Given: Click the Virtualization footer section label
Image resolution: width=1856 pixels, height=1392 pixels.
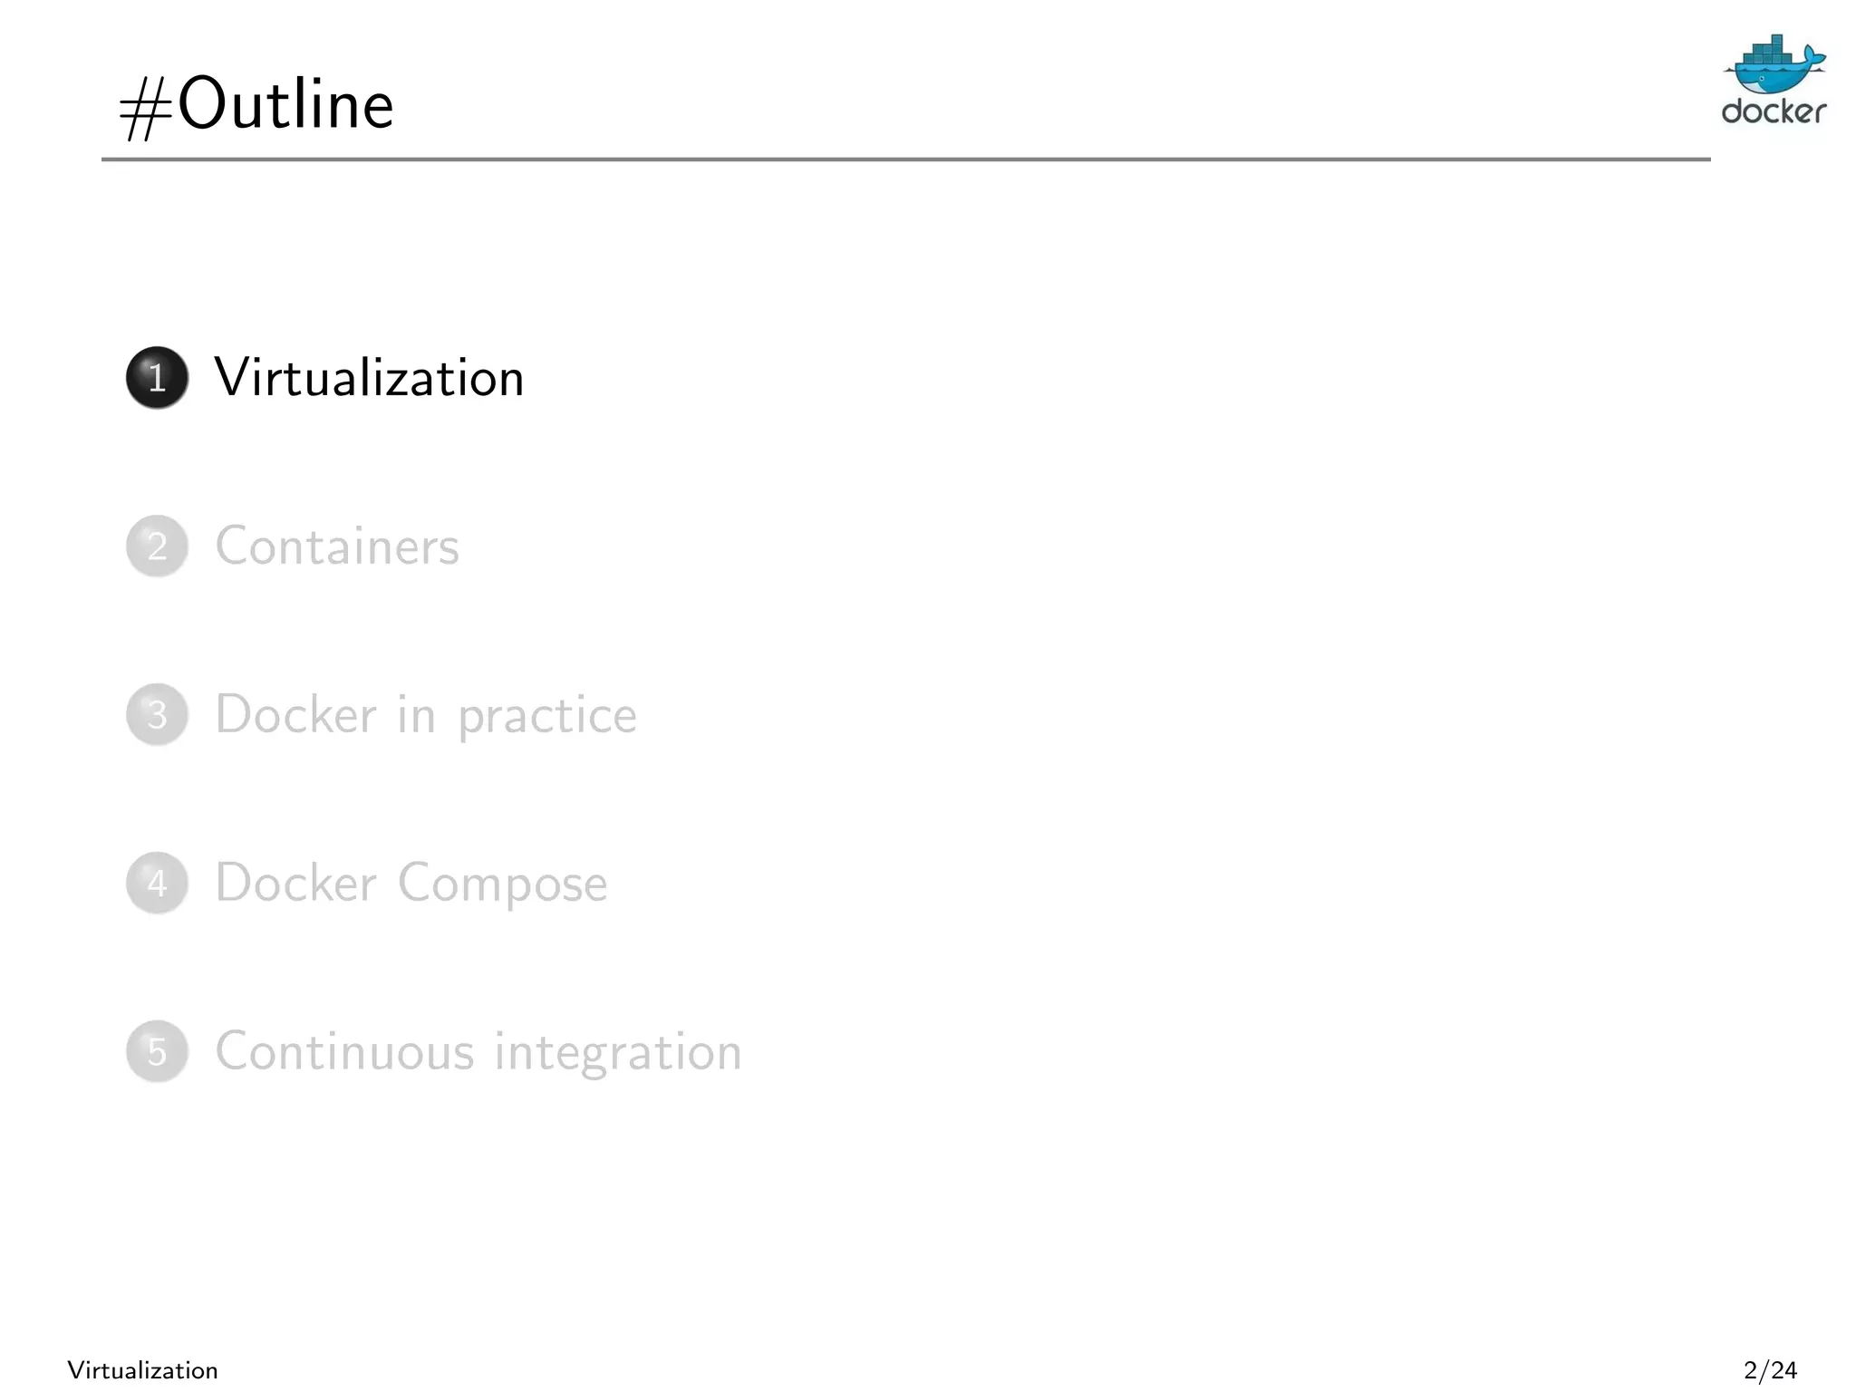Looking at the screenshot, I should (x=143, y=1370).
